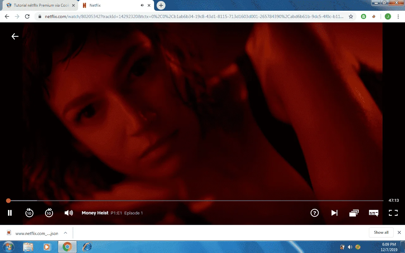The width and height of the screenshot is (405, 253).
Task: Mute the Netflix tab audio speaker
Action: (x=142, y=5)
